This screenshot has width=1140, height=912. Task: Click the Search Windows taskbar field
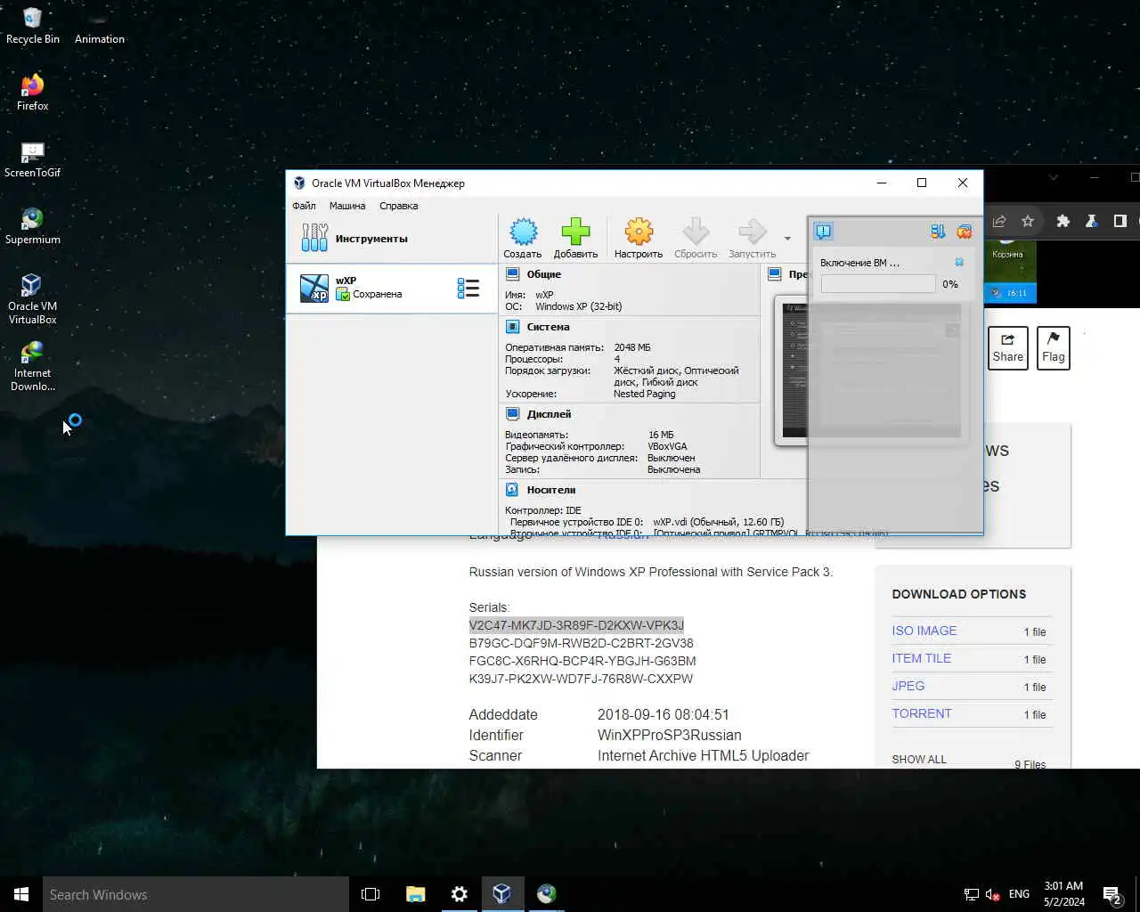point(196,894)
